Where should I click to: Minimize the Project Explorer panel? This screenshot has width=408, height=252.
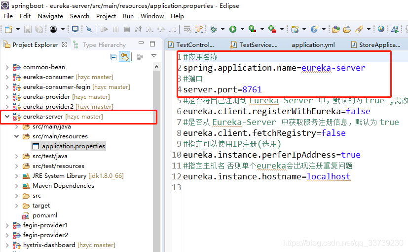(x=141, y=42)
